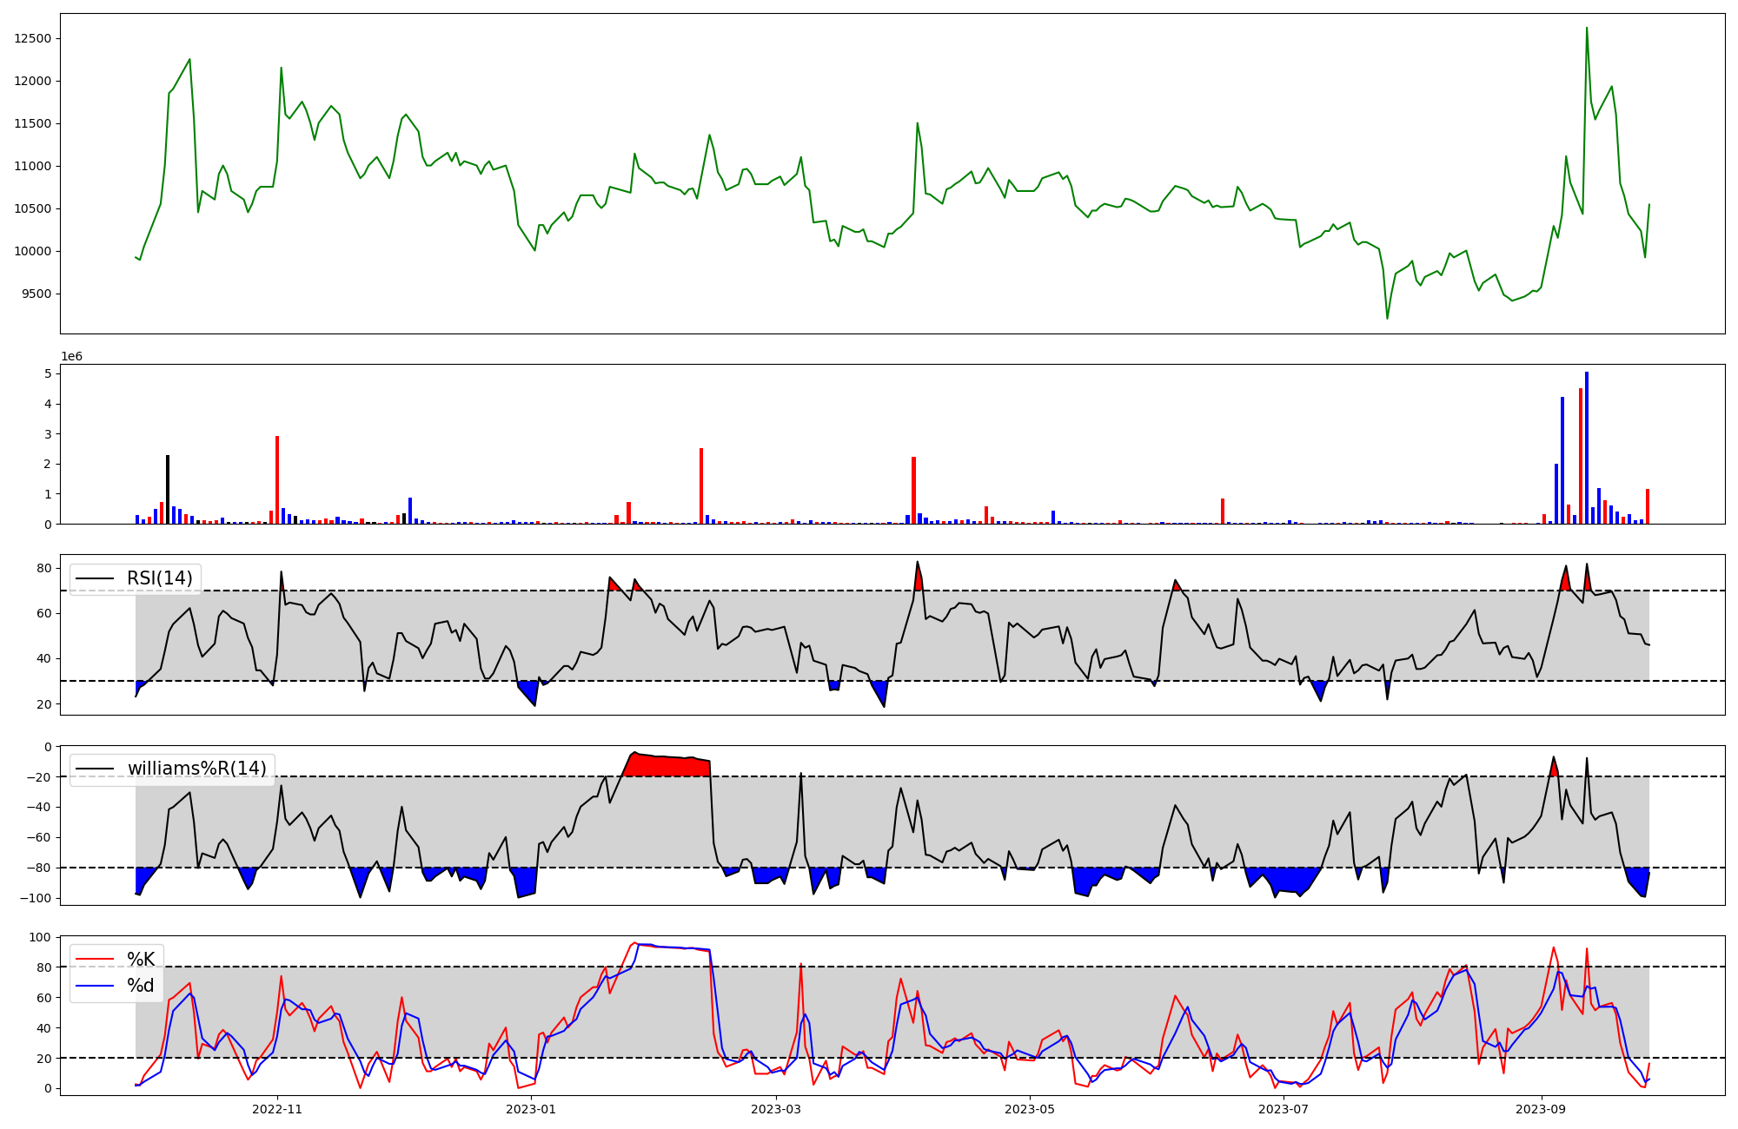Click the 2023-05 date axis label
This screenshot has width=1738, height=1129.
pos(1030,1109)
